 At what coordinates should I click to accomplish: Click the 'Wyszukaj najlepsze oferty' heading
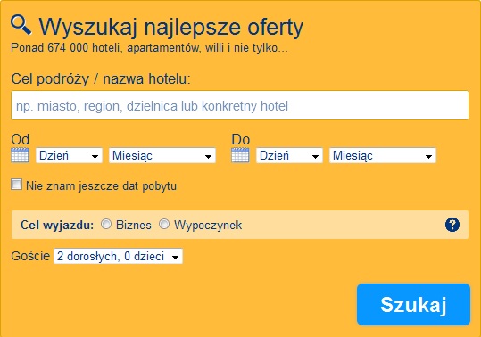[x=171, y=28]
